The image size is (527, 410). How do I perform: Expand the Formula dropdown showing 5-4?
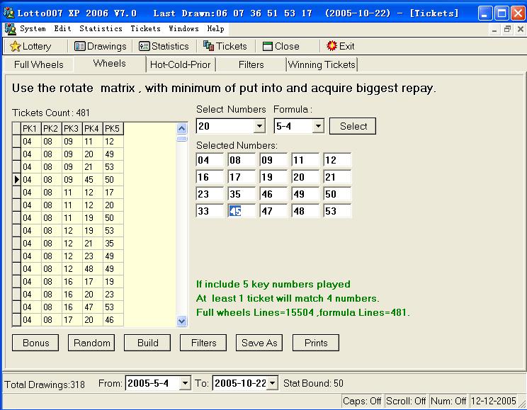click(x=318, y=126)
